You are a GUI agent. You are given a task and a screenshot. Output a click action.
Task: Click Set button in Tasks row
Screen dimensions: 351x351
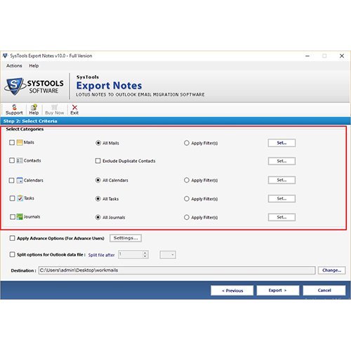tap(282, 199)
